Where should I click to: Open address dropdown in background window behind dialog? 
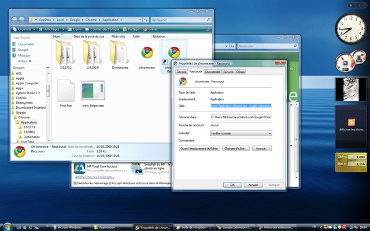pyautogui.click(x=227, y=46)
